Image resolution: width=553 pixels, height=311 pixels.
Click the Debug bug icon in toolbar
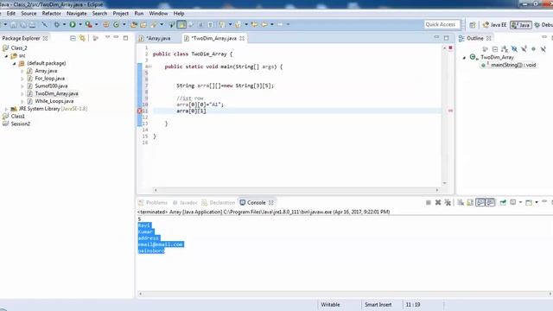[x=56, y=24]
